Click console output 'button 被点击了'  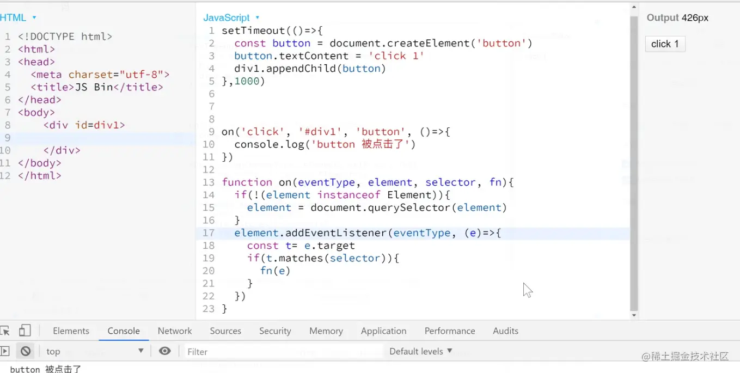(x=46, y=369)
